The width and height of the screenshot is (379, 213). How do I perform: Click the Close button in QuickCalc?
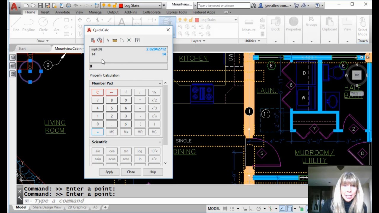coord(131,172)
